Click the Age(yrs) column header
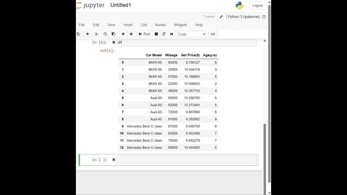 click(x=210, y=55)
